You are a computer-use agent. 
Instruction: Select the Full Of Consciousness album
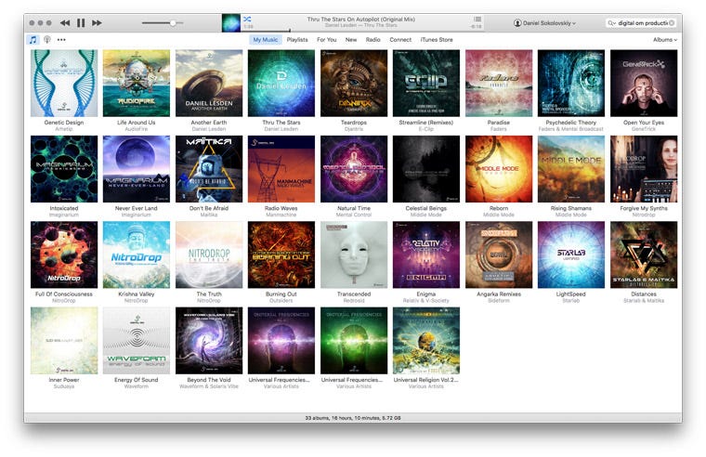pos(64,255)
